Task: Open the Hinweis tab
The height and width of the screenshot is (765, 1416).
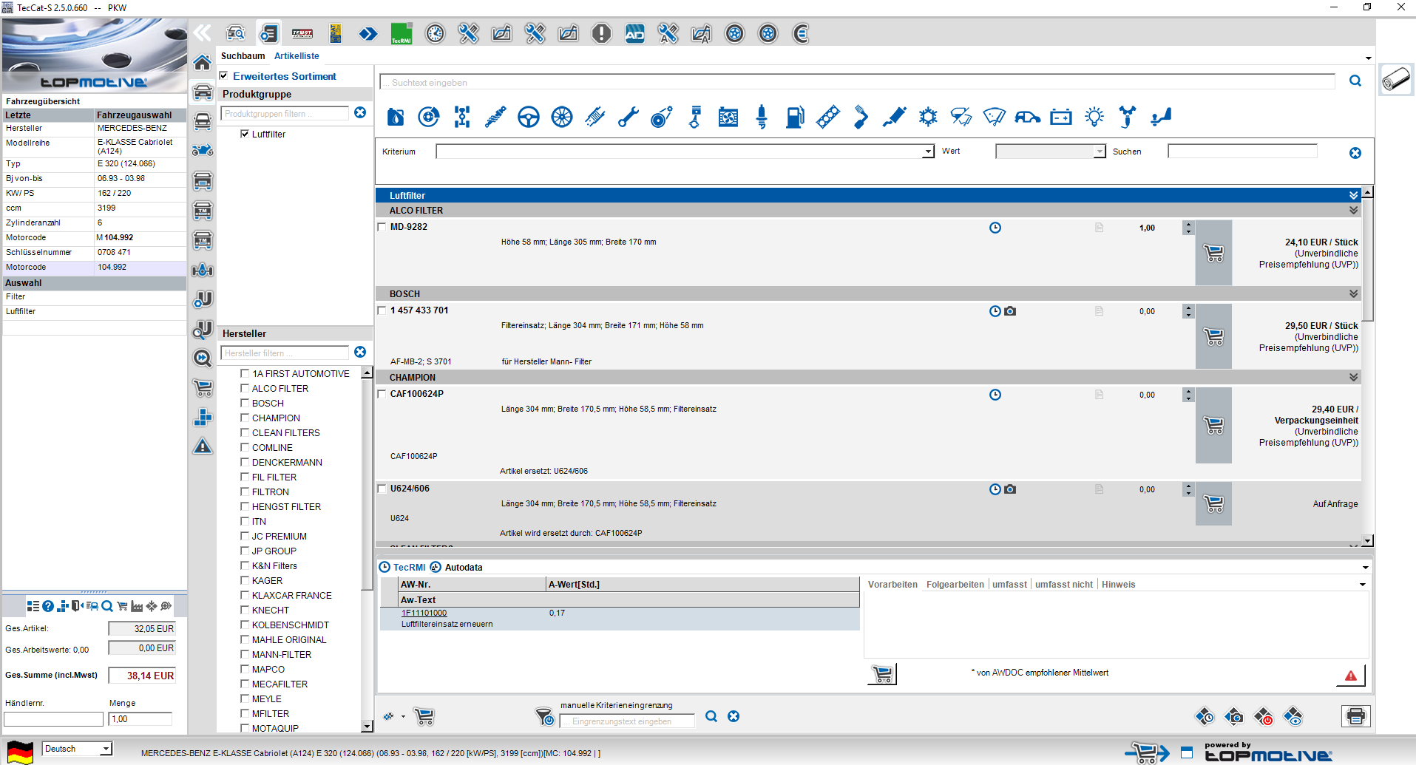Action: (x=1118, y=585)
